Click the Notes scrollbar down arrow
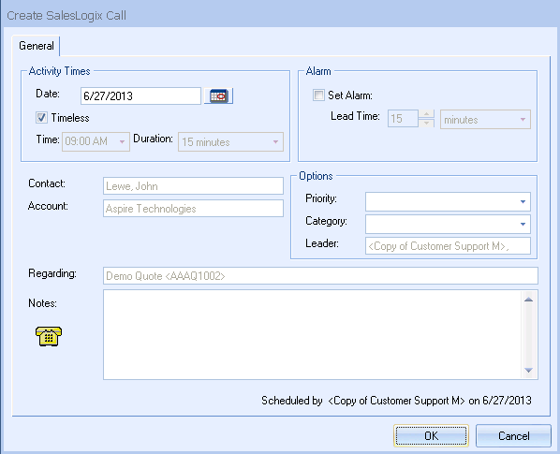Viewport: 560px width, 454px height. pyautogui.click(x=528, y=370)
